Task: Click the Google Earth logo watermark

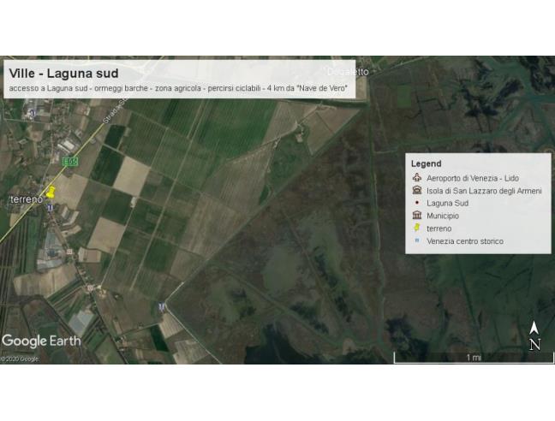Action: (x=41, y=341)
